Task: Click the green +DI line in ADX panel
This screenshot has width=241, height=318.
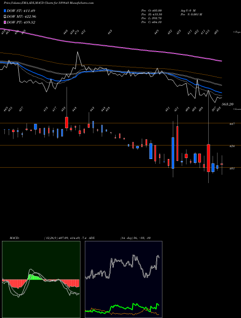Action: pos(122,308)
